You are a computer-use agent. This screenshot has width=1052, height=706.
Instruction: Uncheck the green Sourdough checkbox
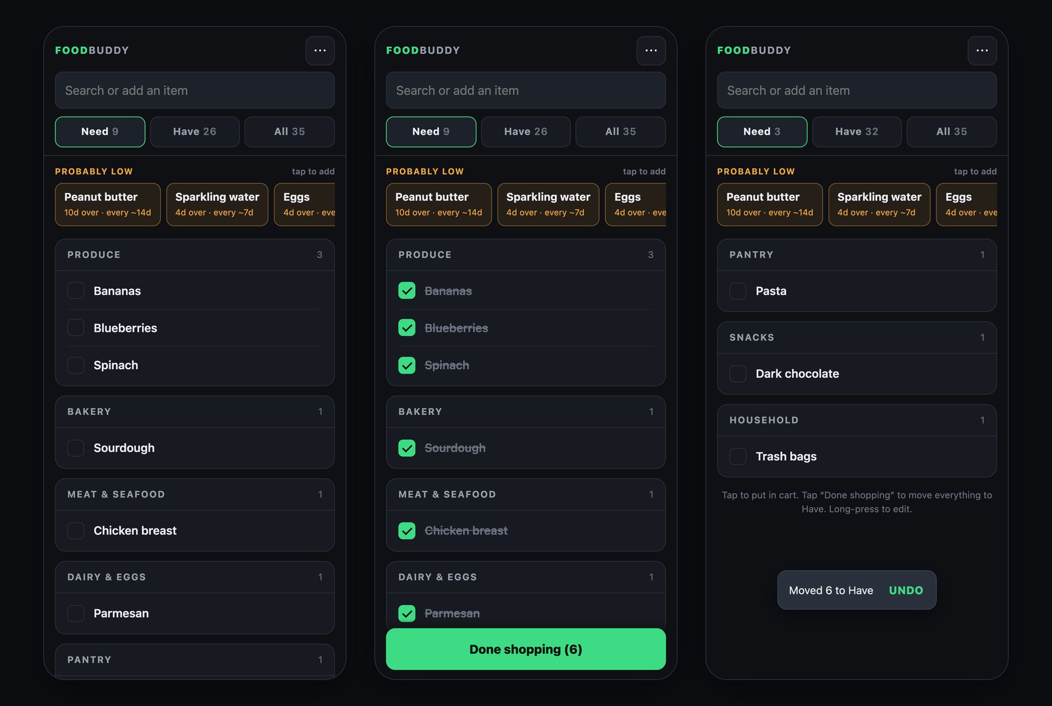tap(407, 448)
